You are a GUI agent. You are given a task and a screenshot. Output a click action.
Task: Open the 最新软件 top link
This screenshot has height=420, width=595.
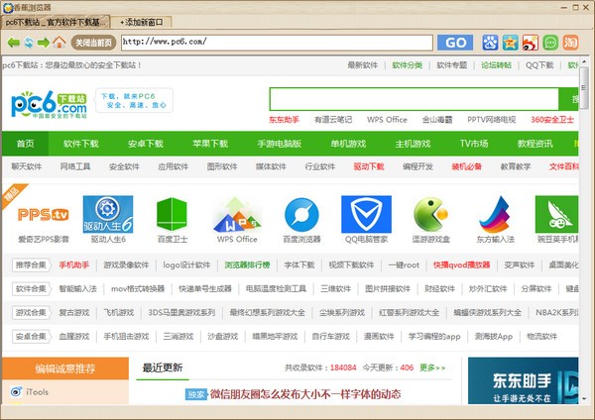(x=363, y=65)
